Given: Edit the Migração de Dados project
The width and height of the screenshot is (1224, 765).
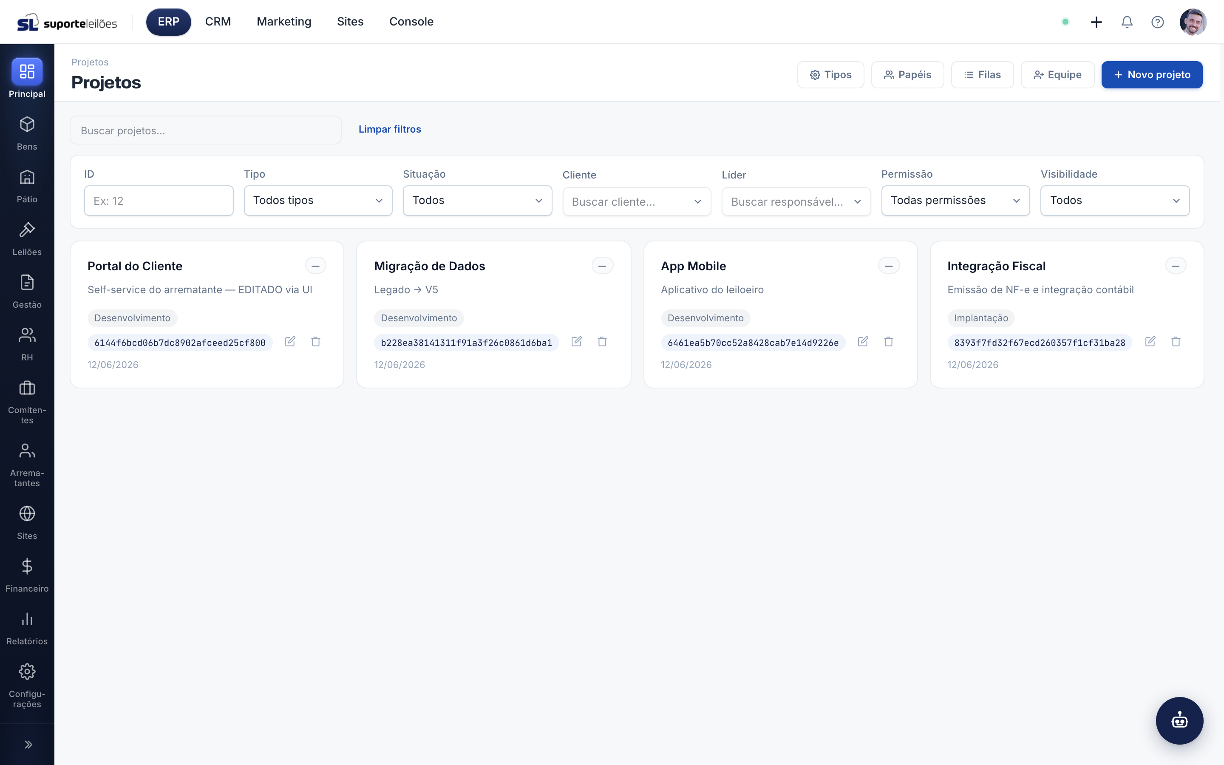Looking at the screenshot, I should (x=576, y=342).
